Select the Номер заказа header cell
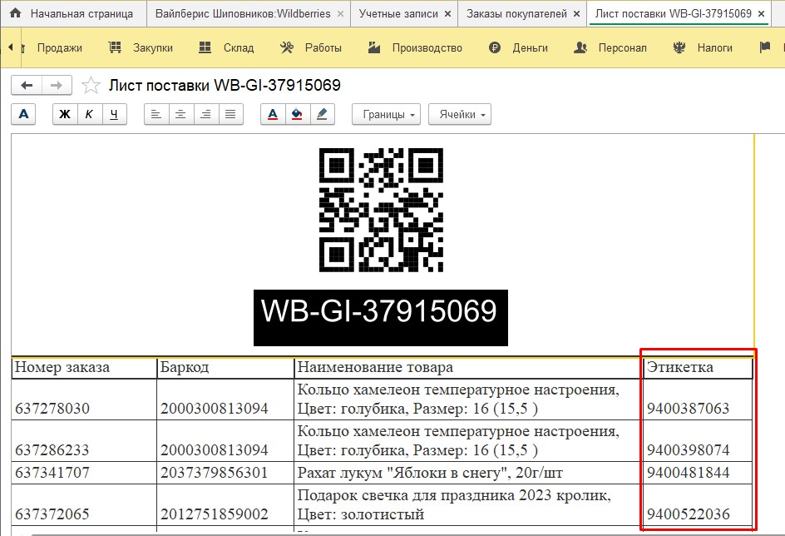This screenshot has width=785, height=536. click(84, 368)
